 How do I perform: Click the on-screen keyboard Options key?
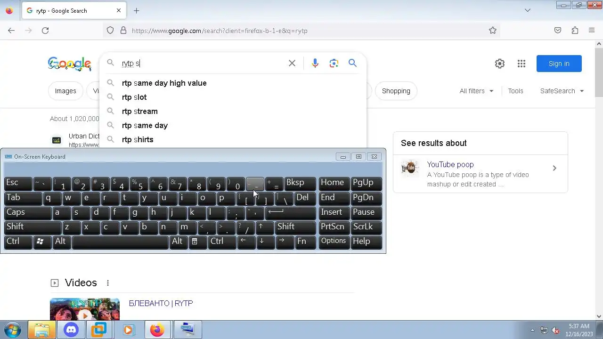click(x=334, y=242)
